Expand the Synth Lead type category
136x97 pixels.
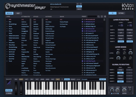click(7, 52)
